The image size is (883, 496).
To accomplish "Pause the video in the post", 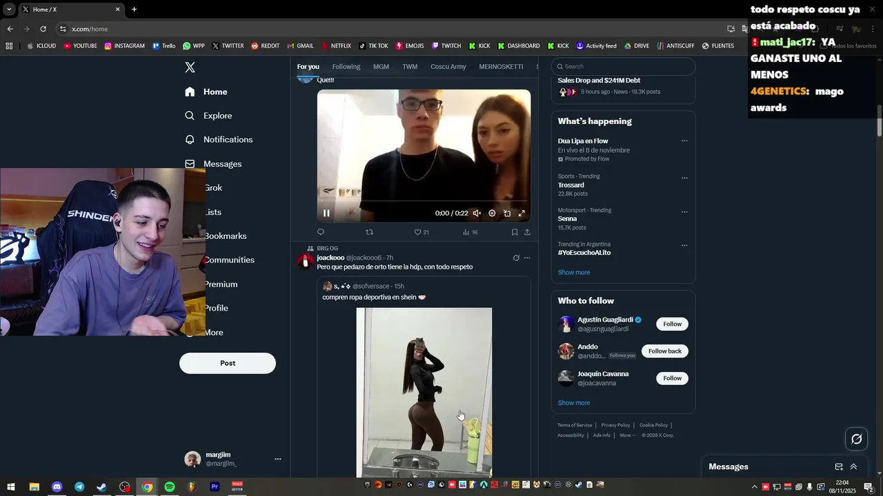I will [x=326, y=214].
